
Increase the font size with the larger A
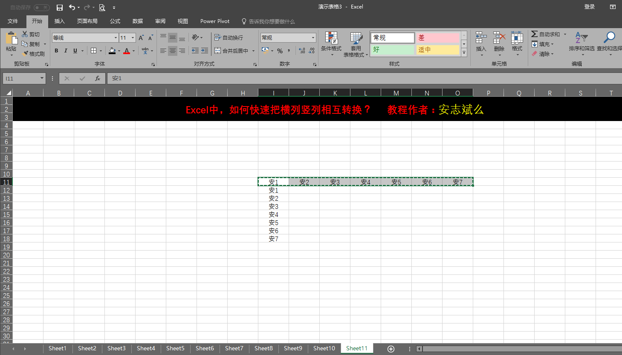click(141, 38)
